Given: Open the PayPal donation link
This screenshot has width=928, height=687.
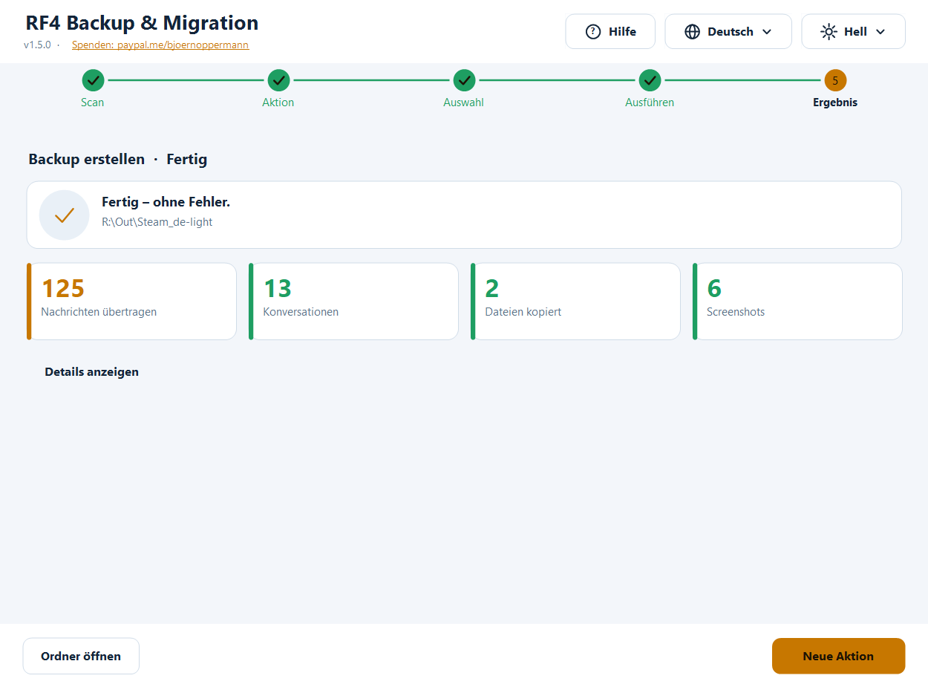Looking at the screenshot, I should click(160, 45).
